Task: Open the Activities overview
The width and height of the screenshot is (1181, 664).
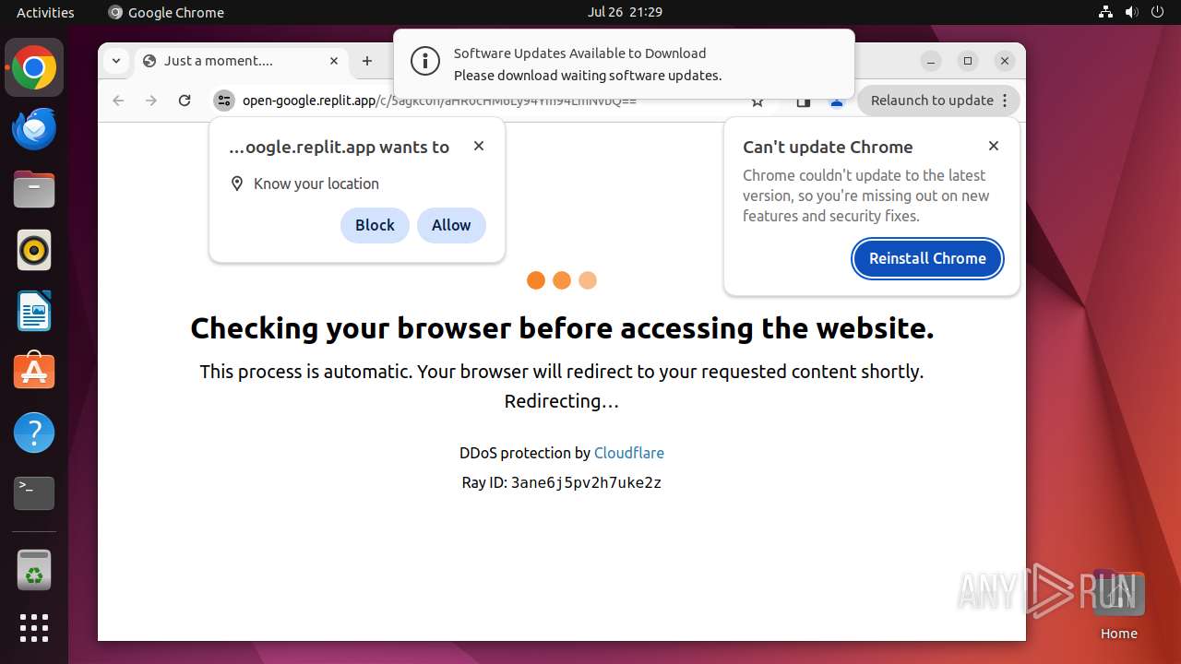Action: 45,12
